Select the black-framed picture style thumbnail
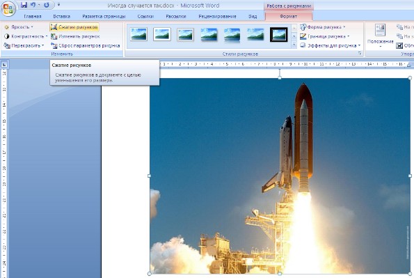Viewport: 414px width, 278px height. point(278,35)
